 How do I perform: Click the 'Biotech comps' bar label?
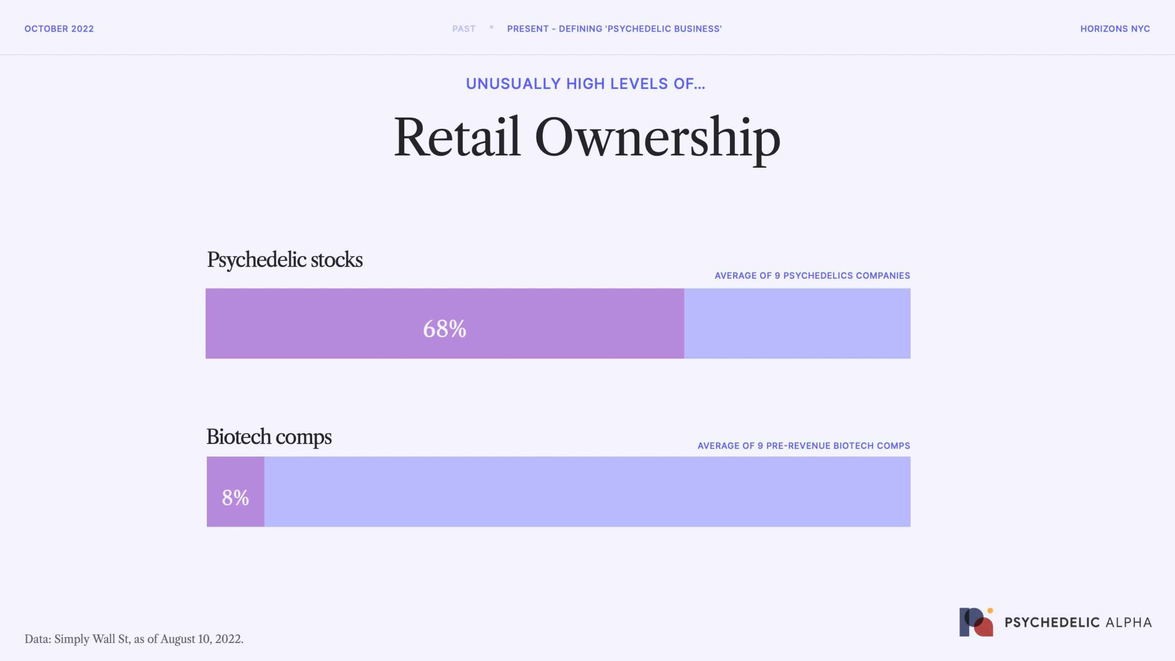[x=269, y=437]
